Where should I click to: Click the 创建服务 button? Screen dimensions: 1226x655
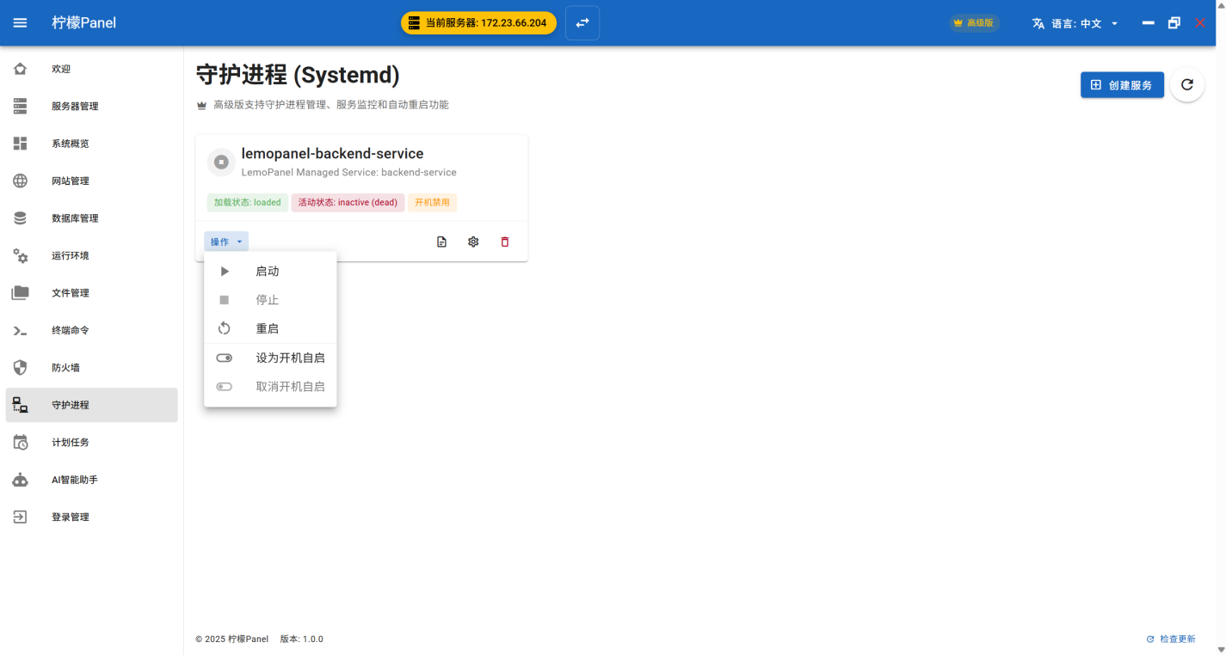pos(1122,85)
